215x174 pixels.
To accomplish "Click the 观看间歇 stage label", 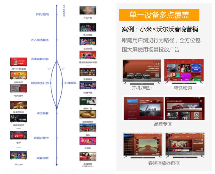I will click(x=43, y=158).
